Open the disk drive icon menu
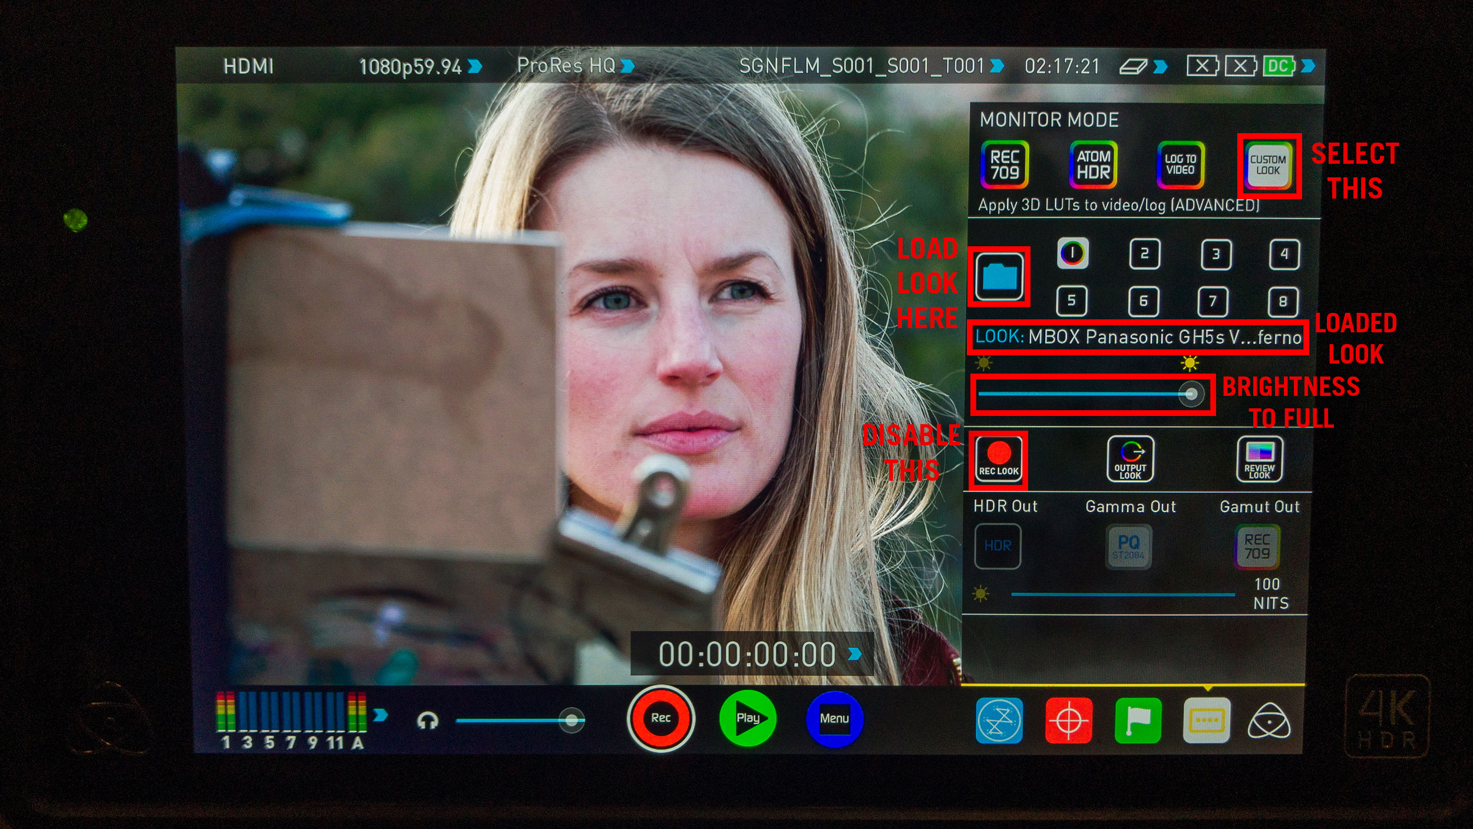This screenshot has width=1473, height=829. coord(1142,66)
